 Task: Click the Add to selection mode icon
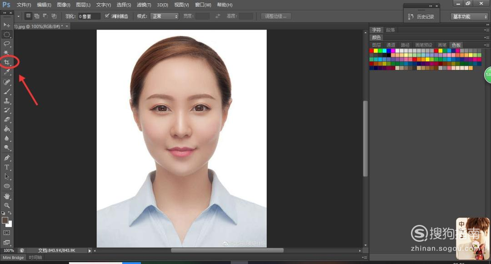click(x=37, y=15)
